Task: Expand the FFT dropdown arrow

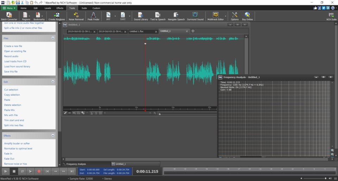Action: (115, 16)
